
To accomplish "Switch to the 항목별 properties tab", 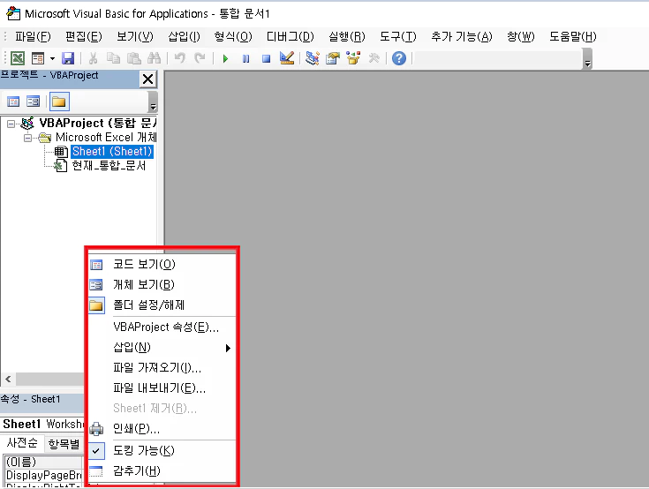I will click(x=64, y=444).
